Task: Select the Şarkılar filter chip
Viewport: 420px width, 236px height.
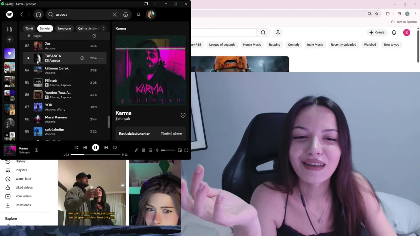Action: click(x=45, y=29)
